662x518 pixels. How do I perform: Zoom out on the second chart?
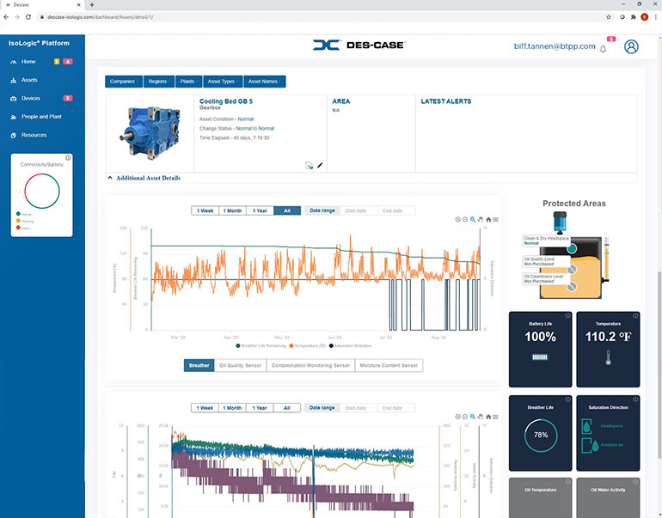(465, 417)
